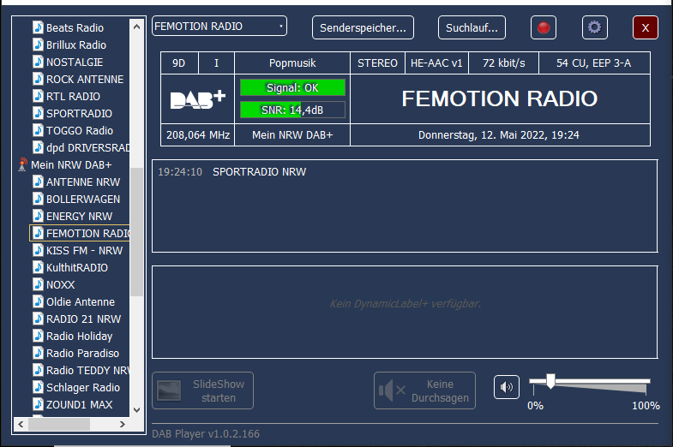Click the music icon next to Beats Radio
The height and width of the screenshot is (447, 673).
(x=39, y=27)
